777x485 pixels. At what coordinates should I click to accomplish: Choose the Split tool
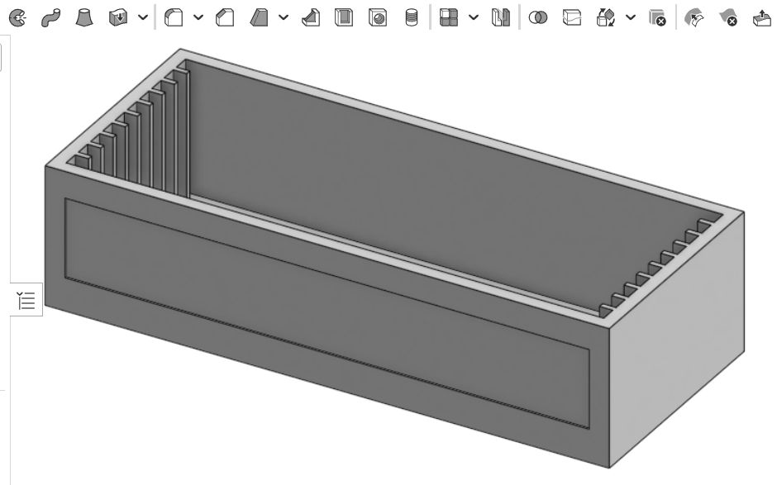(x=572, y=18)
